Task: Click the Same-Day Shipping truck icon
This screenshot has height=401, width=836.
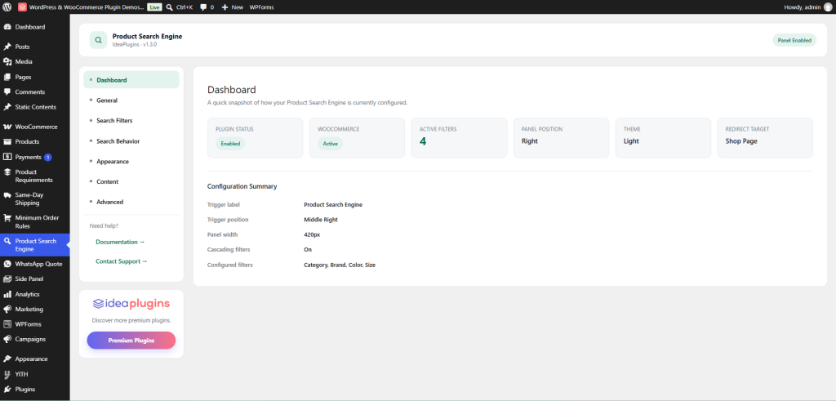Action: point(7,195)
